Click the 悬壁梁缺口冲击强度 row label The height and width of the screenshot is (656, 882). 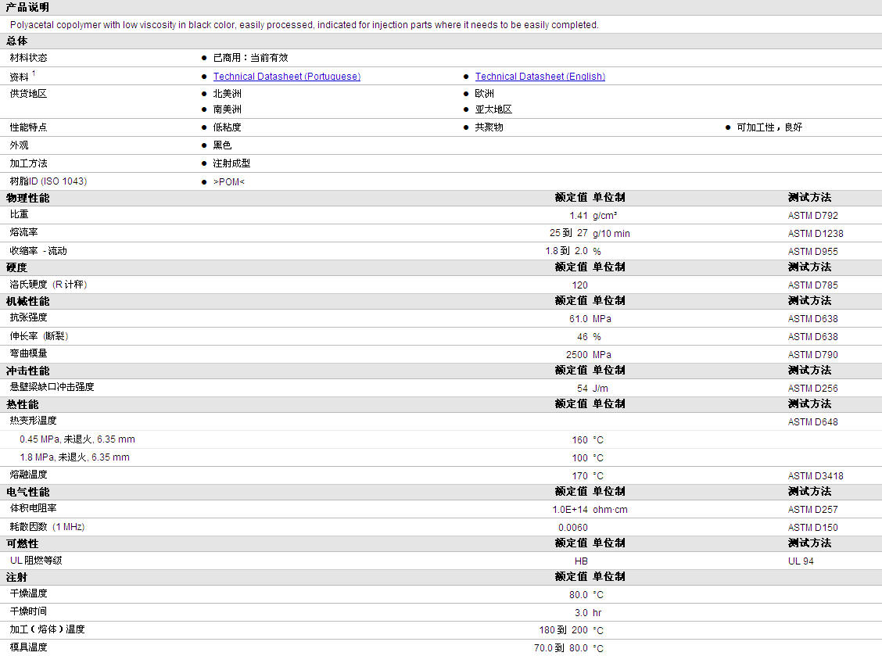pos(52,387)
